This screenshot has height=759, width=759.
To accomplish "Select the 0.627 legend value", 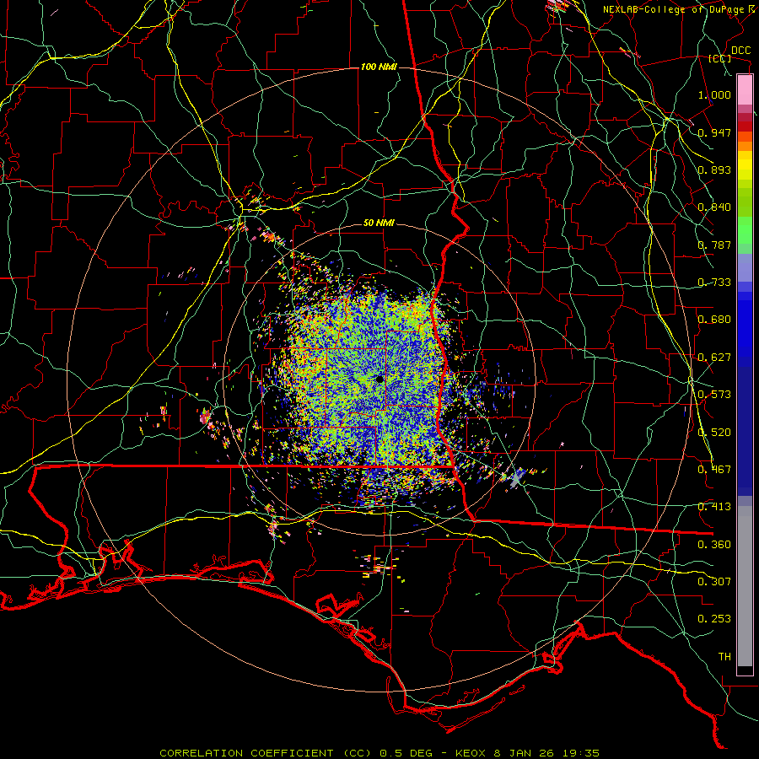I will point(714,358).
